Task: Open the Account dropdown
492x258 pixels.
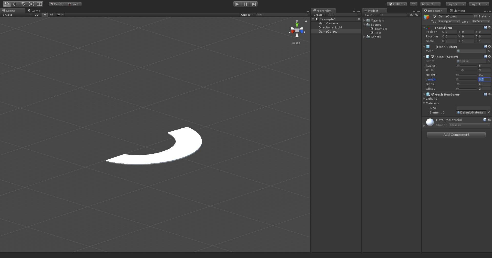Action: (430, 4)
